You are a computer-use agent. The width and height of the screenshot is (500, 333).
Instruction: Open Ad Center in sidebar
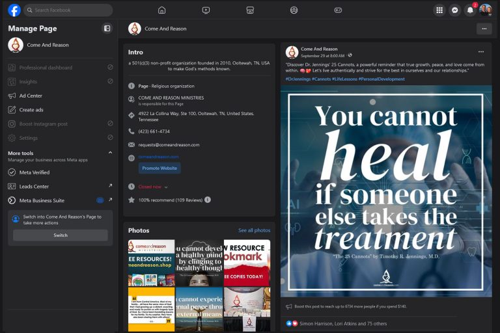coord(31,96)
